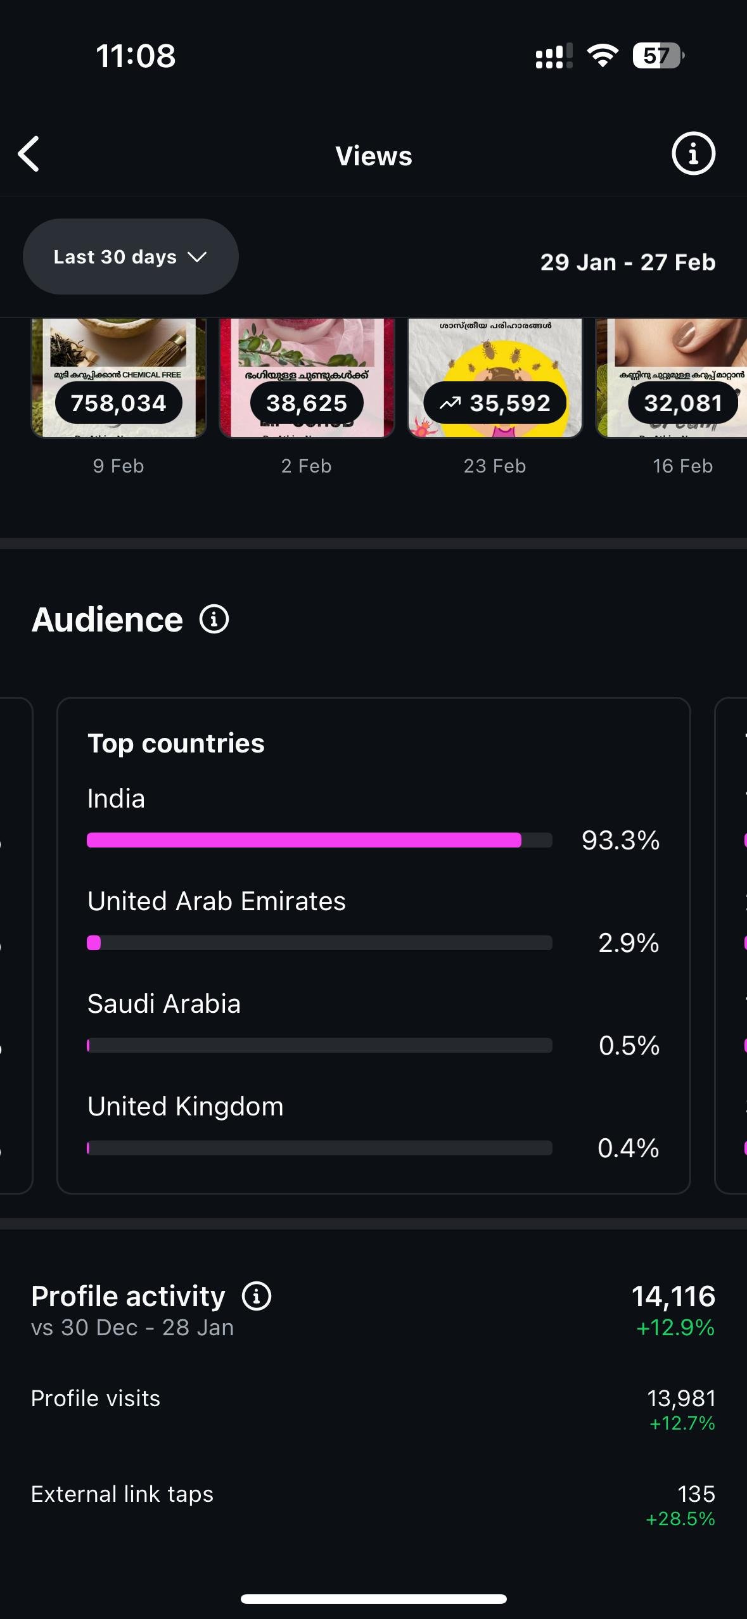This screenshot has width=747, height=1619.
Task: Tap the date range 29 Jan - 27 Feb
Action: [x=627, y=262]
